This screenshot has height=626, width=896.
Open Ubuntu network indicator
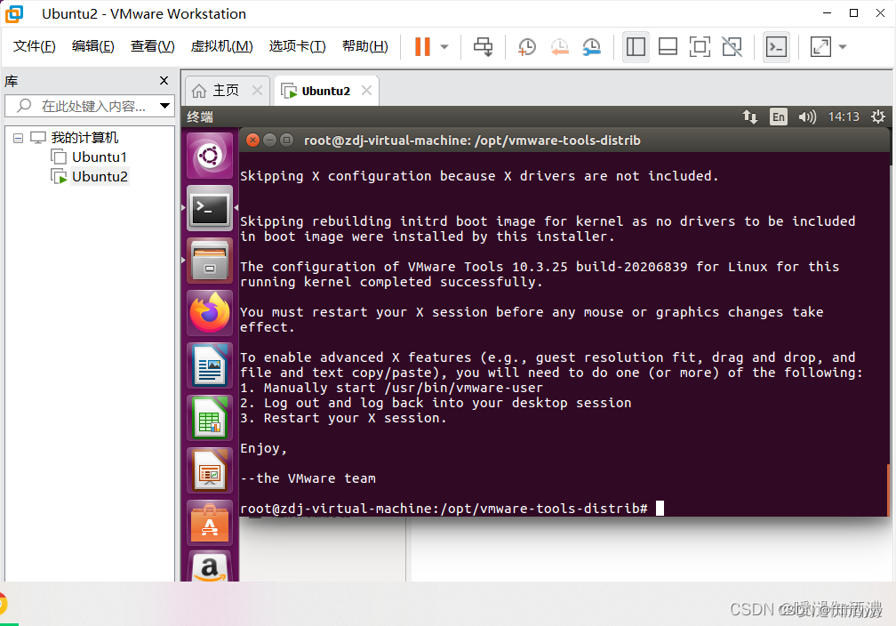[x=750, y=116]
